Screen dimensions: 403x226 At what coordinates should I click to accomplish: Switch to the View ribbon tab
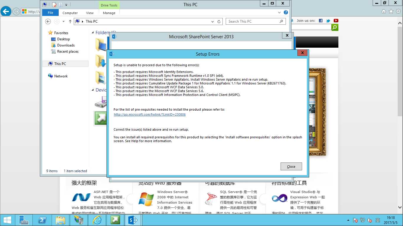point(90,13)
